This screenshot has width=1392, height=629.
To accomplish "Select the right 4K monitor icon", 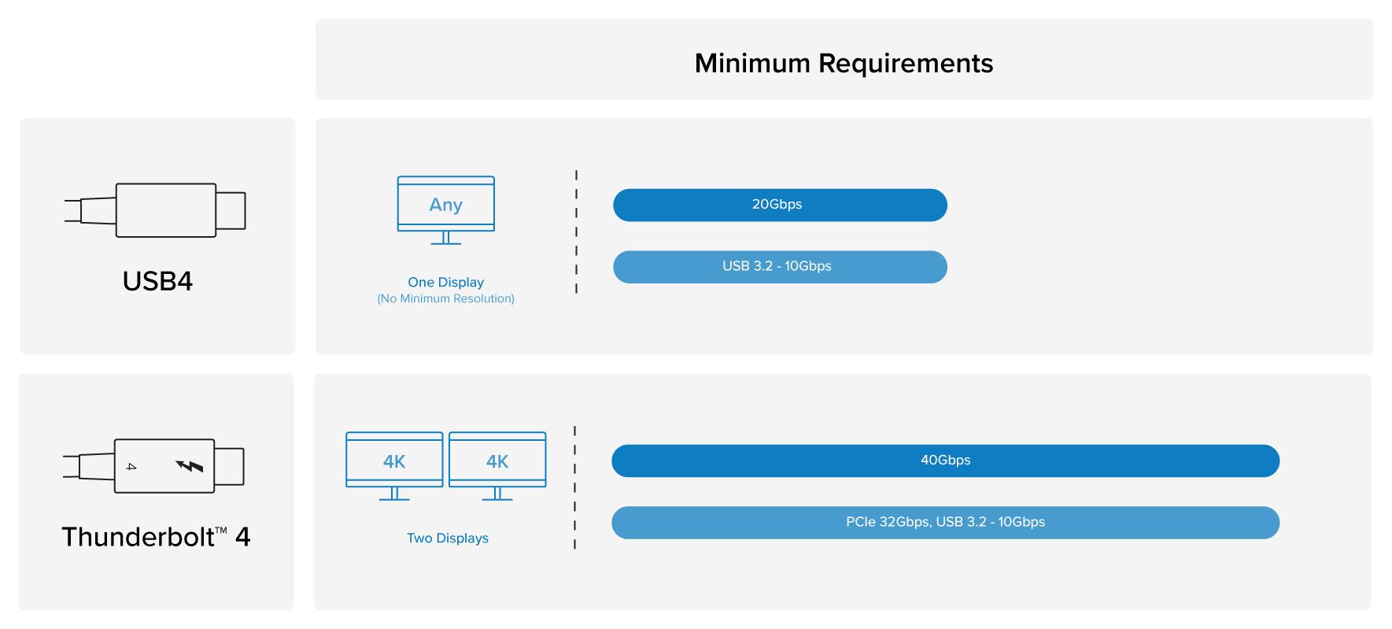I will click(x=497, y=464).
